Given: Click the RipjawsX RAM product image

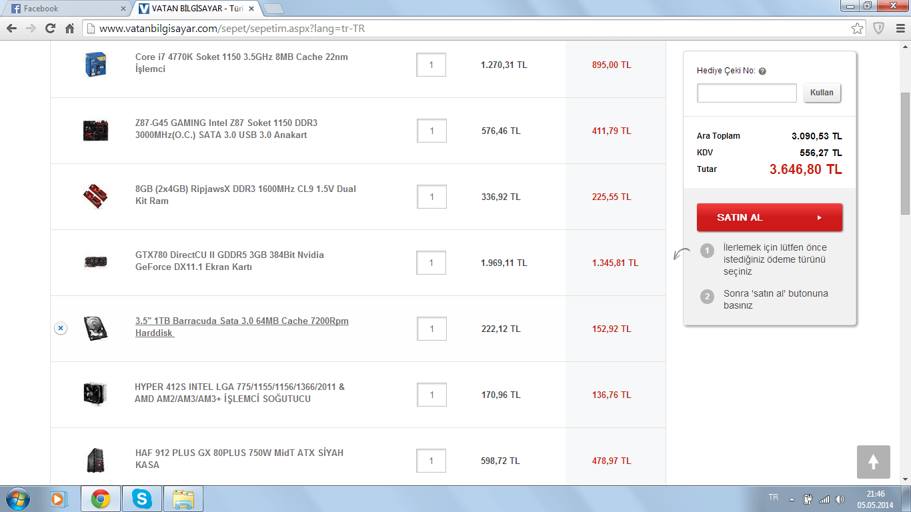Looking at the screenshot, I should (96, 196).
